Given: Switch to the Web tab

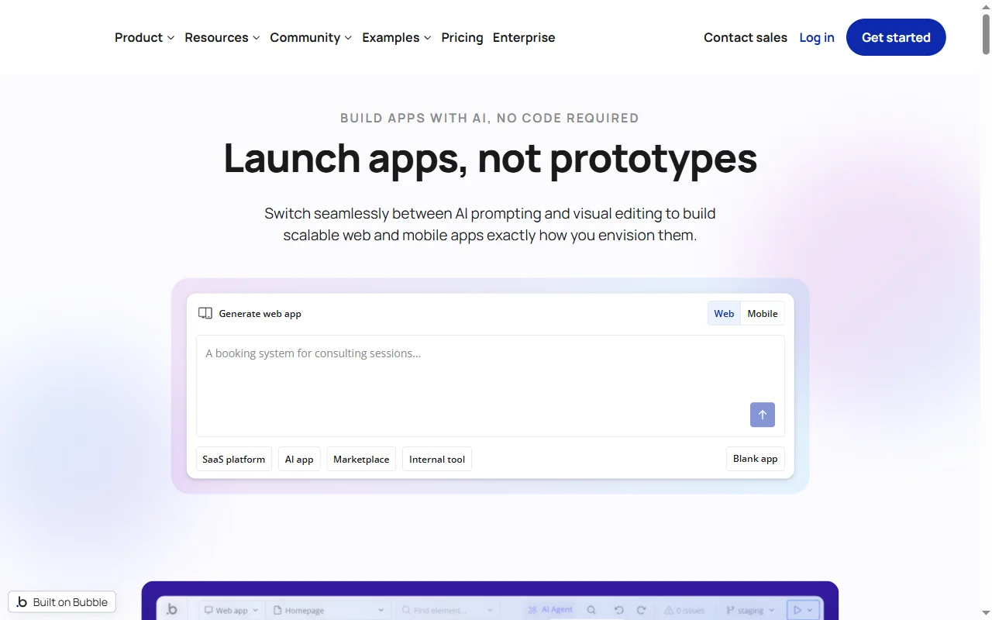Looking at the screenshot, I should click(x=724, y=313).
